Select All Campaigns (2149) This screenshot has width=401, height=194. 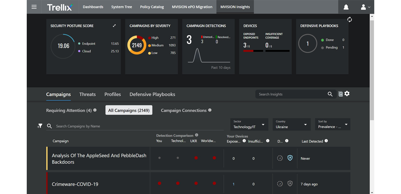pos(129,110)
